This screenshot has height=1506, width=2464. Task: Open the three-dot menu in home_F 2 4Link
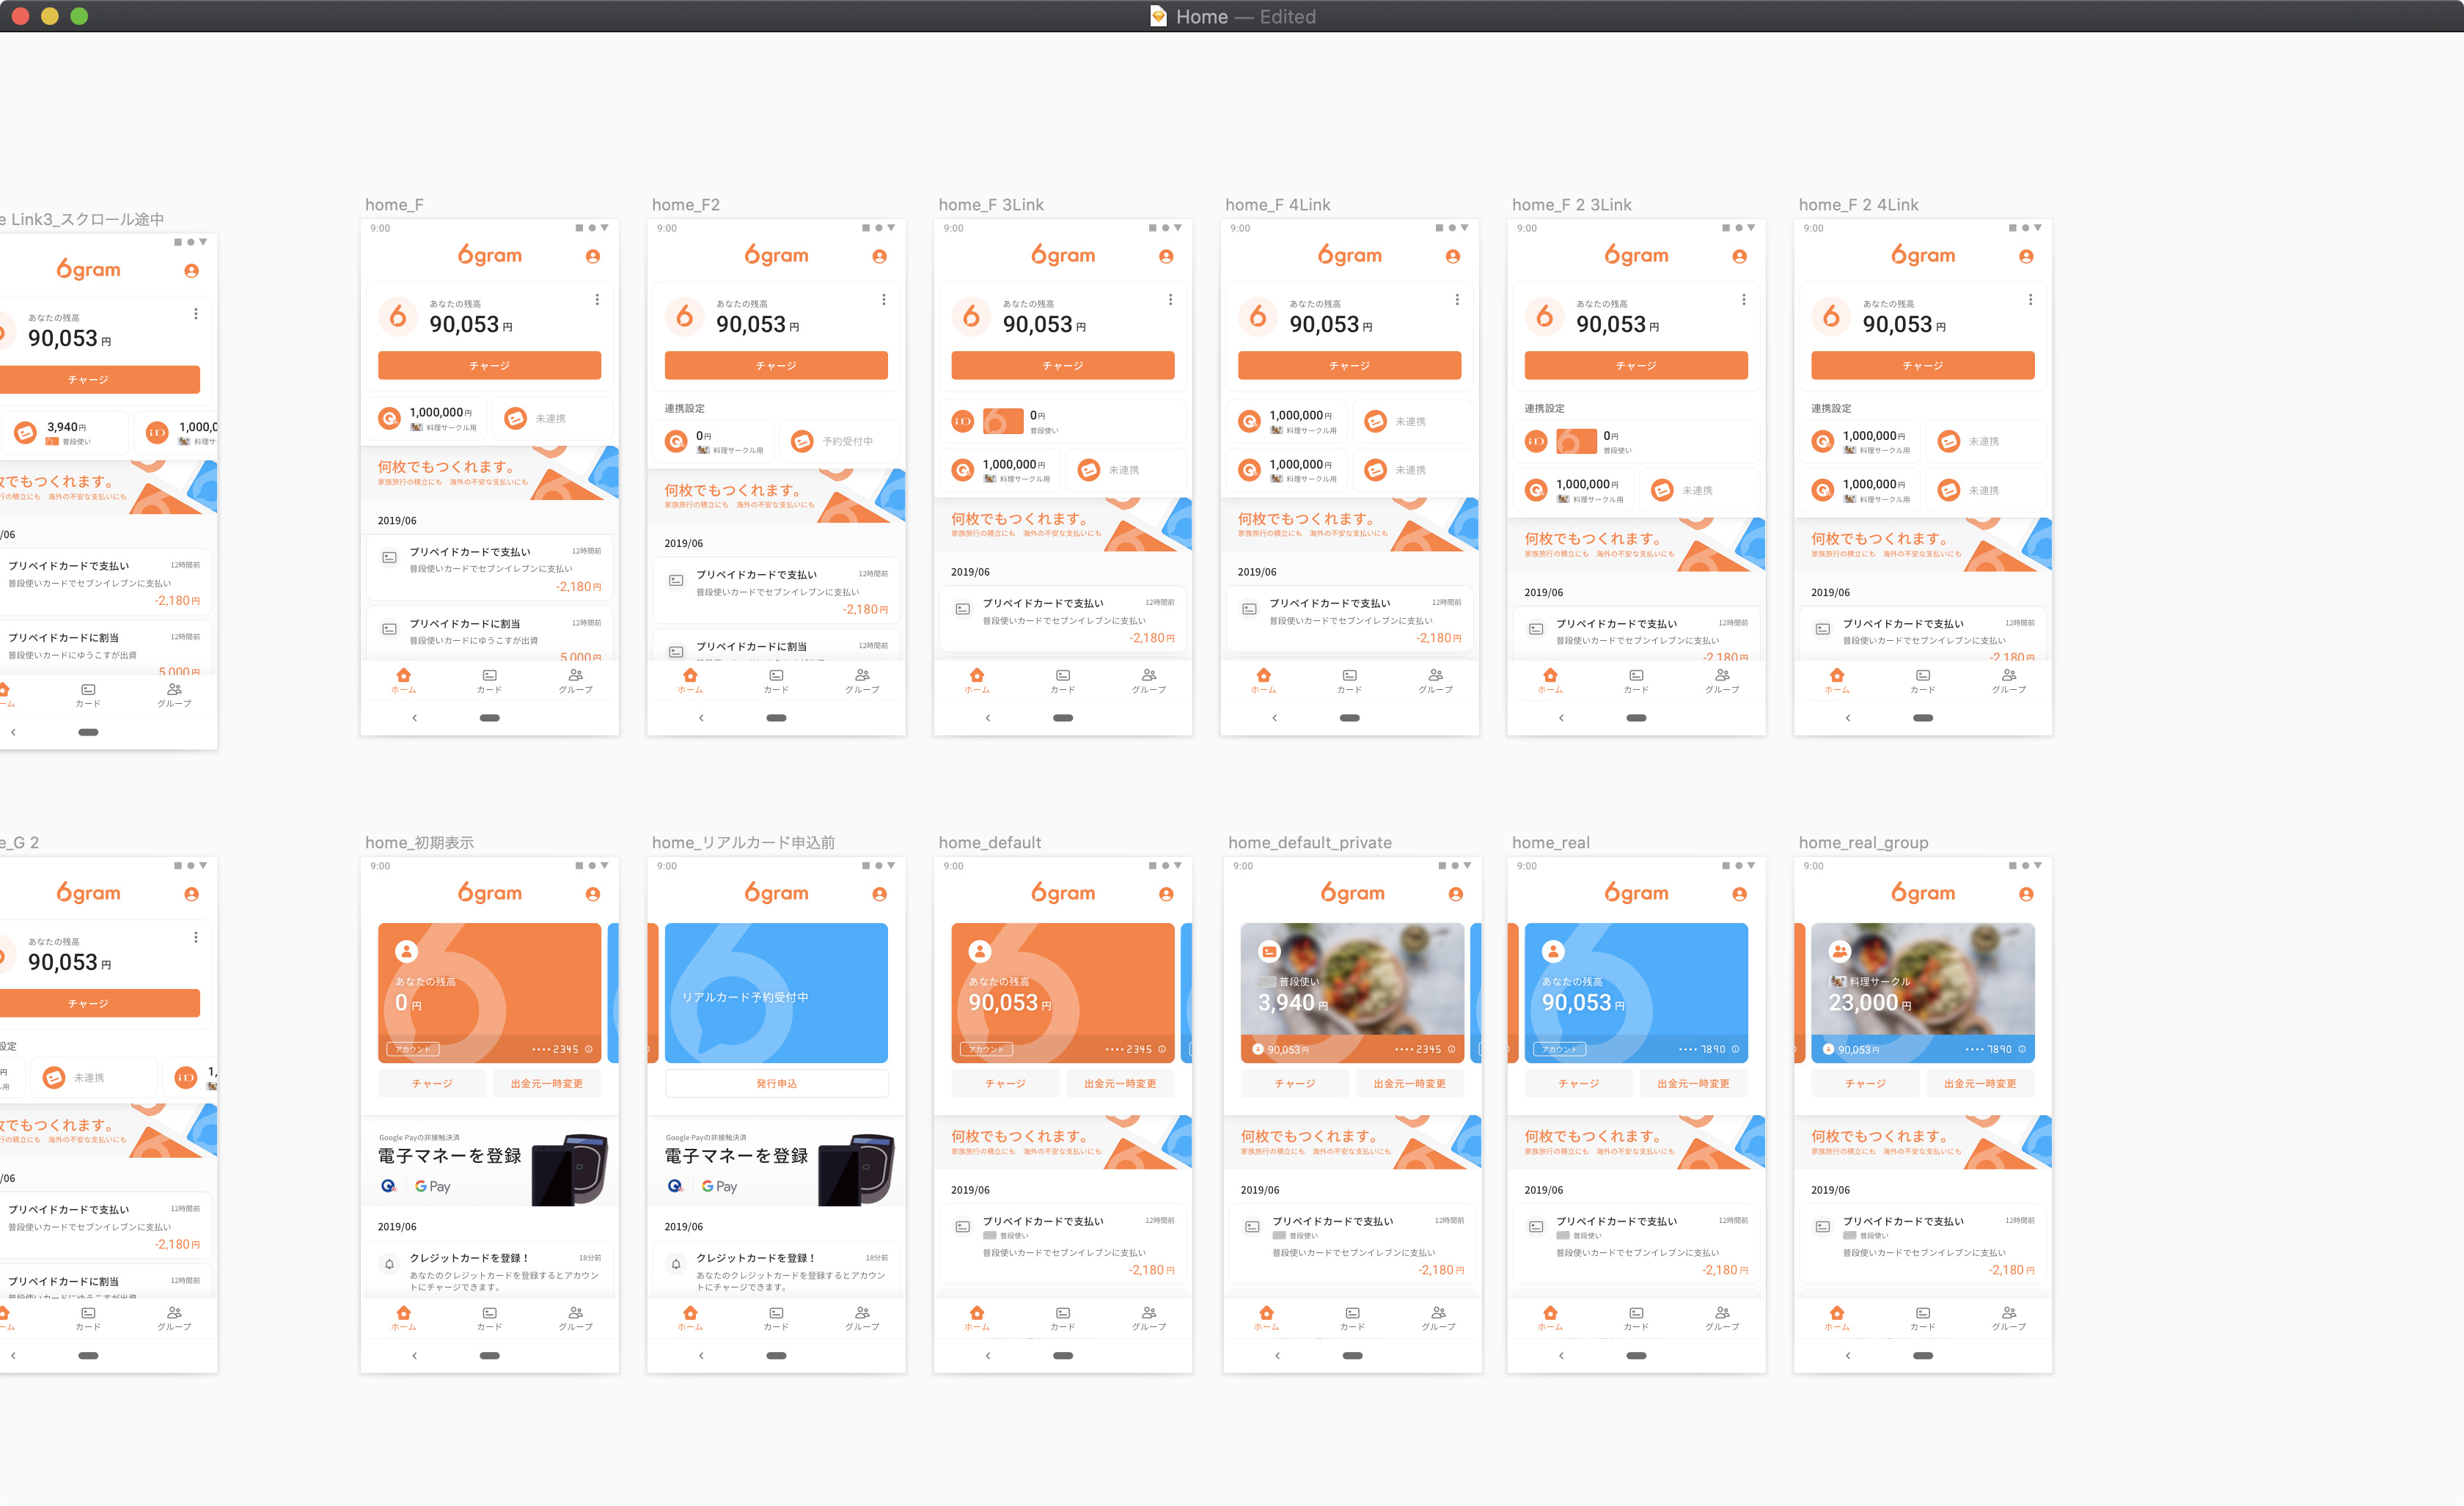[x=2030, y=300]
